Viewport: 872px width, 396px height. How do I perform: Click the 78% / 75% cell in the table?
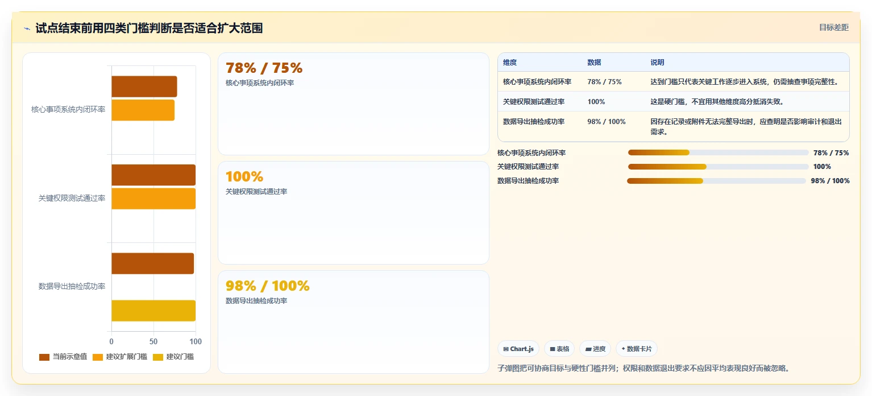tap(604, 82)
